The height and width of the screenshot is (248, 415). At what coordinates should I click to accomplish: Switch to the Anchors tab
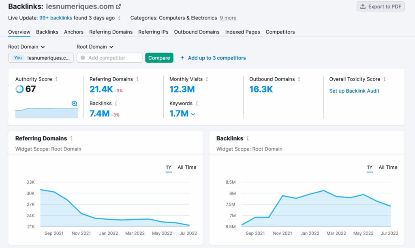[74, 32]
